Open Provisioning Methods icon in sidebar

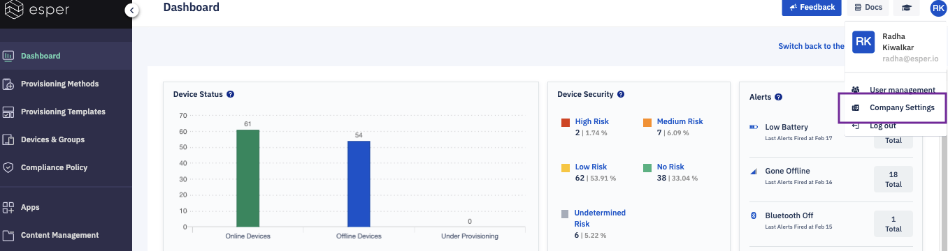(x=8, y=84)
